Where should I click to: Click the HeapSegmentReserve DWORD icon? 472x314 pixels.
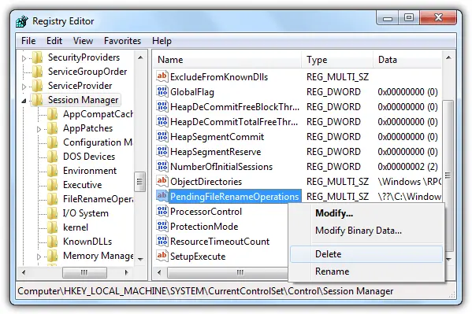162,151
